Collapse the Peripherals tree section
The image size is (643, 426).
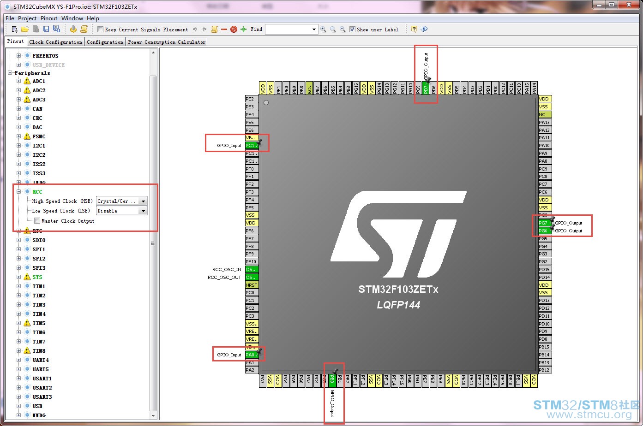point(10,73)
